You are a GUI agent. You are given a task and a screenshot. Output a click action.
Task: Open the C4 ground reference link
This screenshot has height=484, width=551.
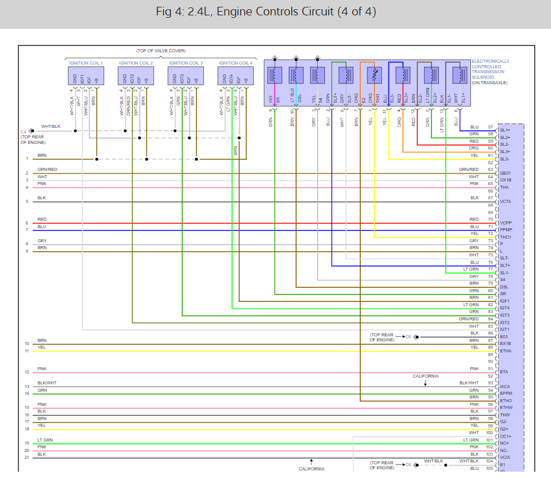pyautogui.click(x=23, y=132)
